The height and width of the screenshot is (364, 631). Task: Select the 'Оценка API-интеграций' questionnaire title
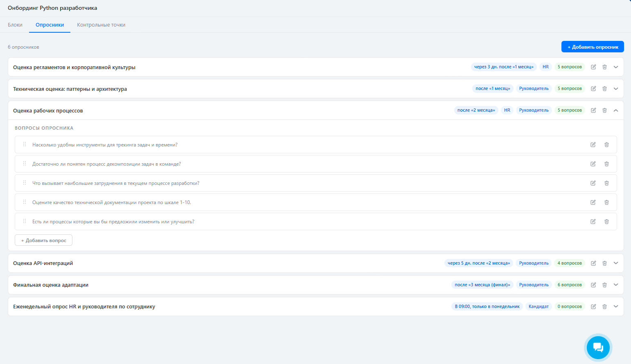point(43,263)
